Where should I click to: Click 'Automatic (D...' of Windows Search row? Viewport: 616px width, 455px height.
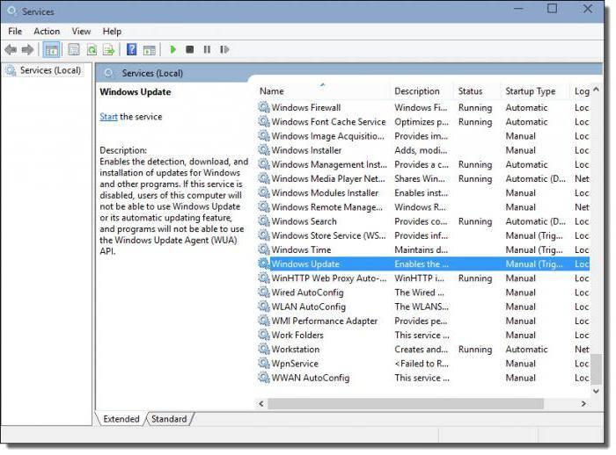[535, 221]
